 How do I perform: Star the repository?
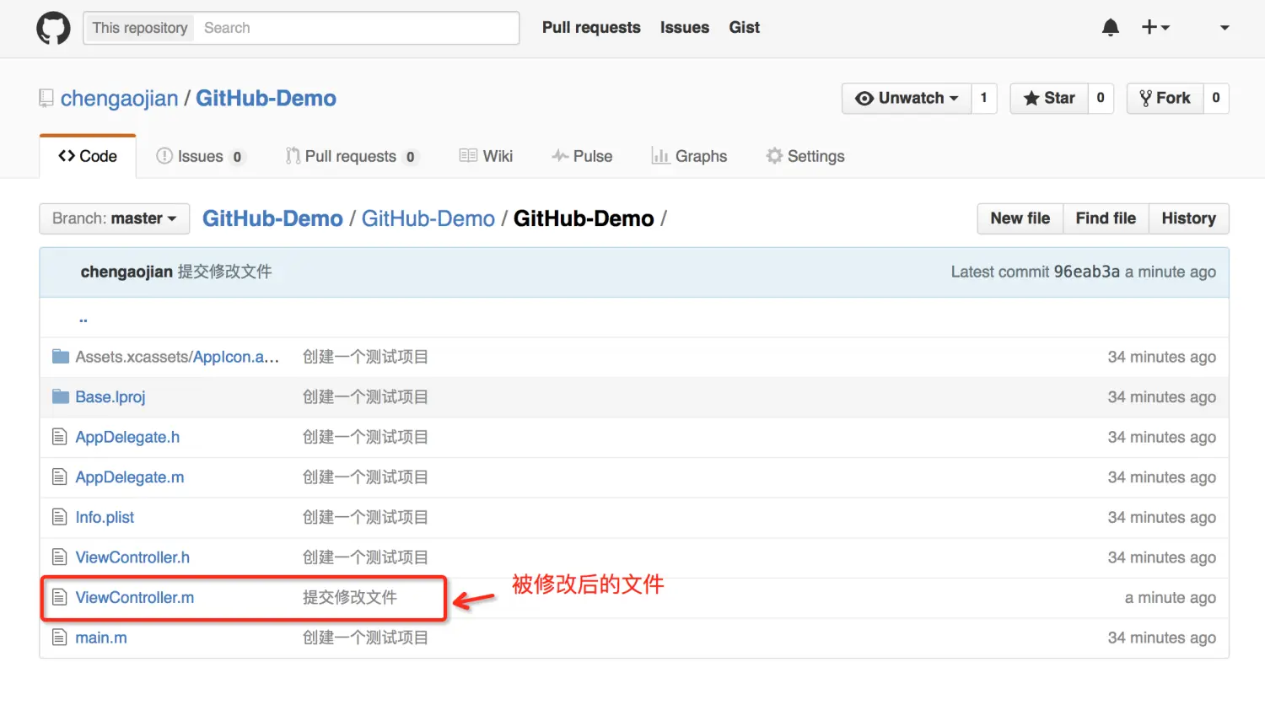click(1049, 98)
